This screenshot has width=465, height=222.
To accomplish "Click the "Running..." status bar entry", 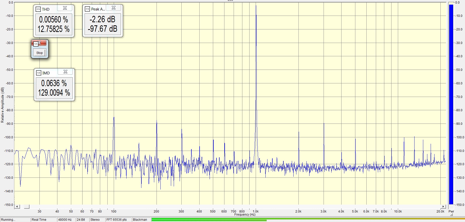I will coord(15,219).
